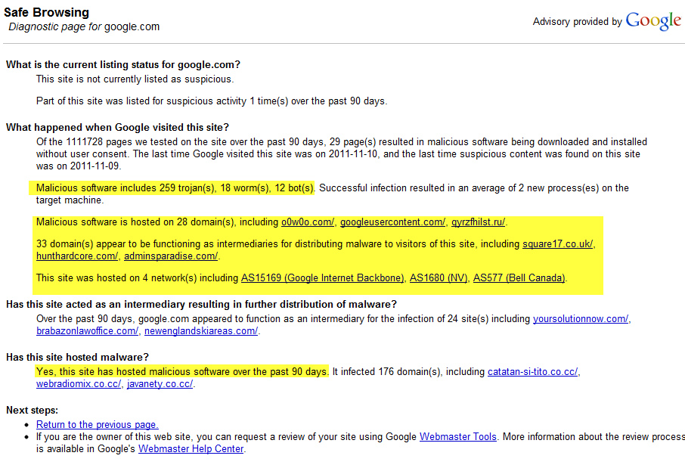Click 'Of the 1111728 pages we tested' sentence
Image resolution: width=685 pixels, height=465 pixels.
(x=342, y=153)
